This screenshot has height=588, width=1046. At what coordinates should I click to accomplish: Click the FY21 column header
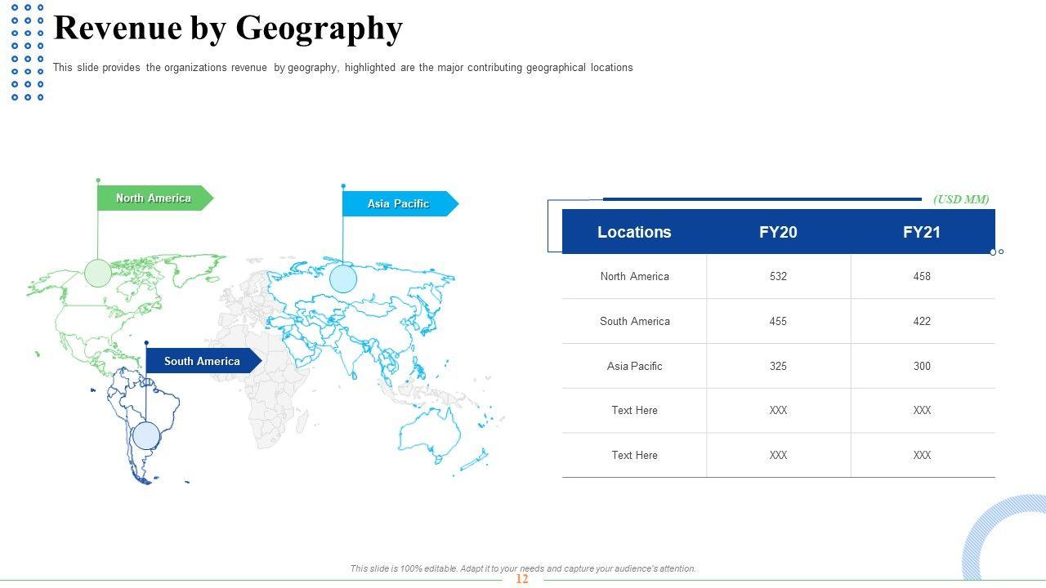pos(922,232)
